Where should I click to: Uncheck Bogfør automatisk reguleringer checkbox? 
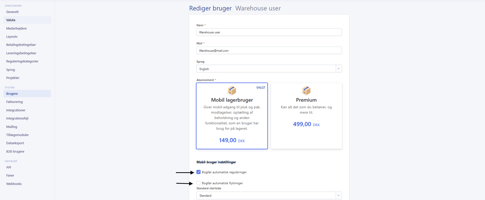point(198,172)
